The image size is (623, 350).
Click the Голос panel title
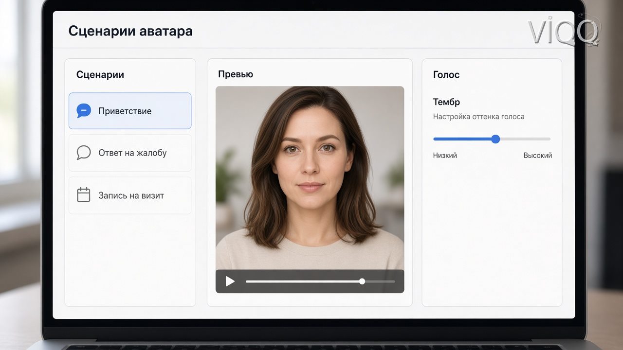pyautogui.click(x=446, y=75)
